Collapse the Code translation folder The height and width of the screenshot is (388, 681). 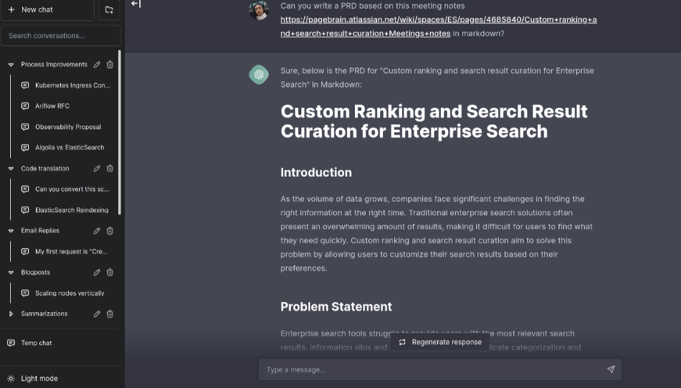11,168
